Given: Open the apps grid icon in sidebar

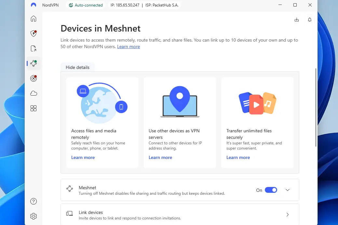Looking at the screenshot, I should click(34, 108).
